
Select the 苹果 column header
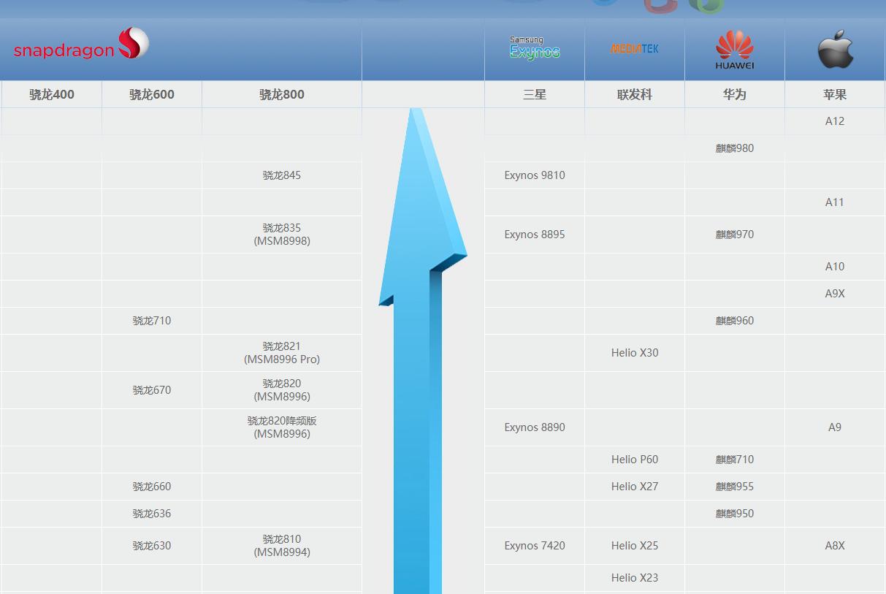click(834, 94)
